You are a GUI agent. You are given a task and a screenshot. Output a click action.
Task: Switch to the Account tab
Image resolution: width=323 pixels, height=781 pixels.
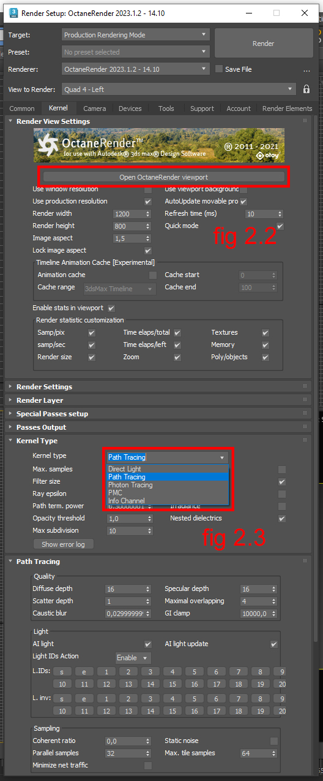click(239, 109)
